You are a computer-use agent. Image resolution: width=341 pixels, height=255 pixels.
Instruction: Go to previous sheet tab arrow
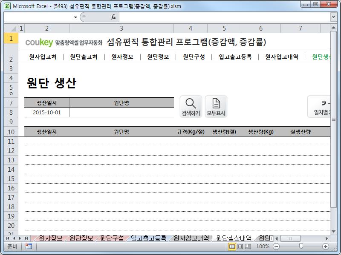click(x=14, y=238)
